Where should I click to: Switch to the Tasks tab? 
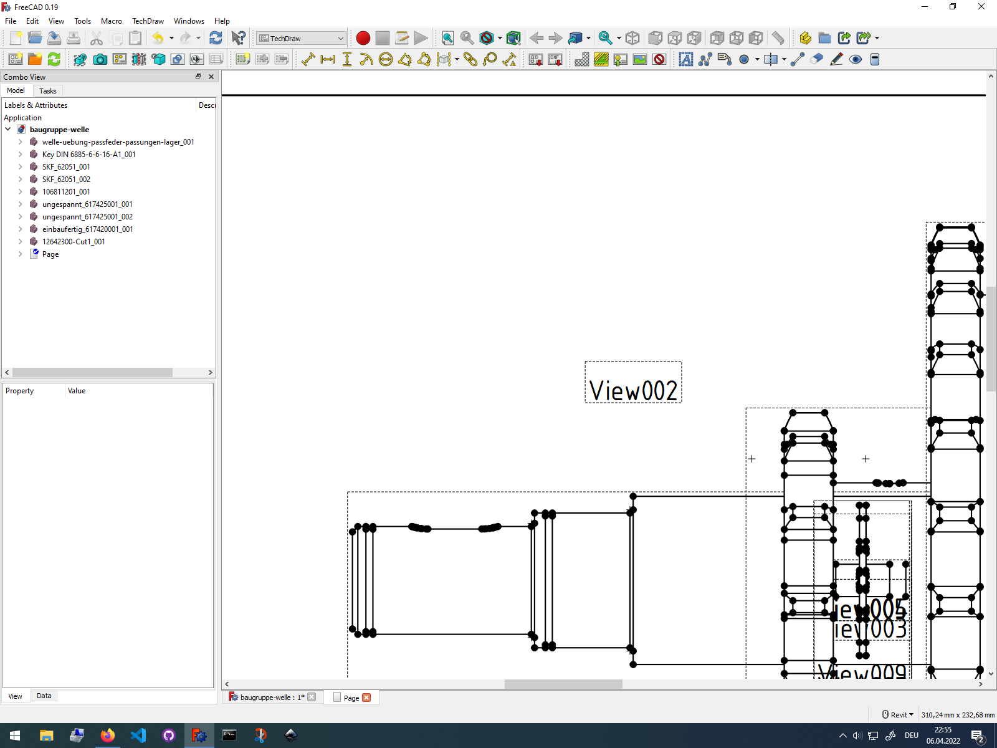click(x=48, y=90)
